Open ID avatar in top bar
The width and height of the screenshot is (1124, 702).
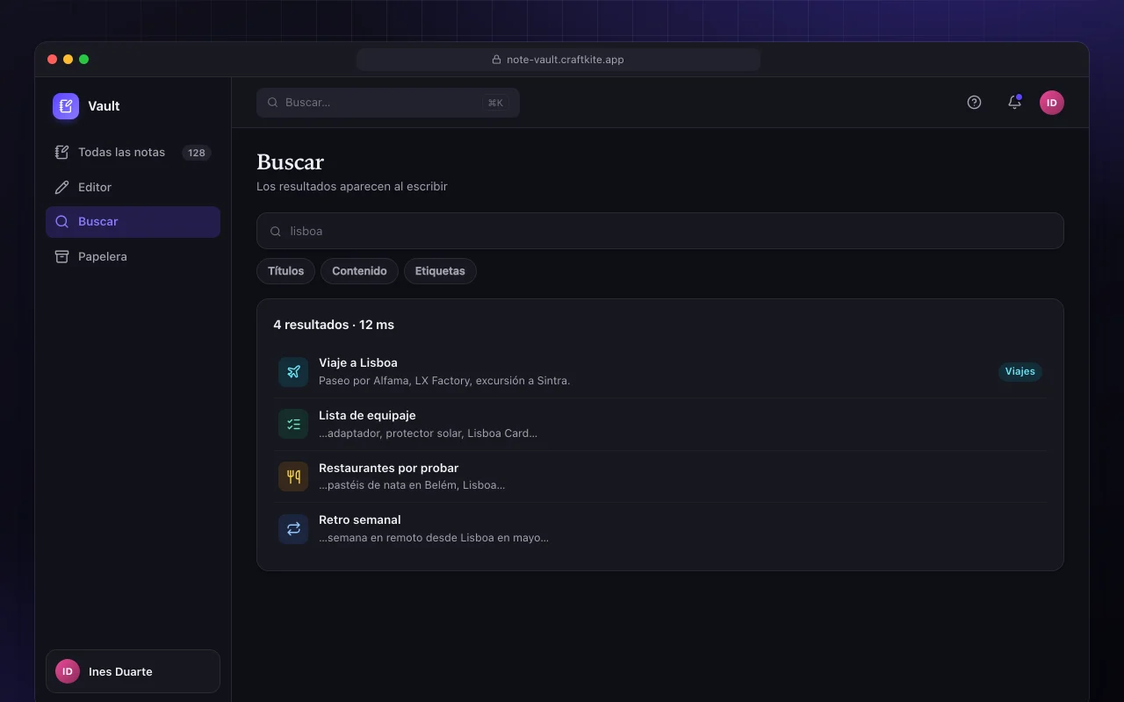point(1052,103)
